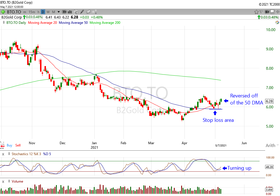
Task: Click the Volume indicator label
Action: pyautogui.click(x=17, y=181)
